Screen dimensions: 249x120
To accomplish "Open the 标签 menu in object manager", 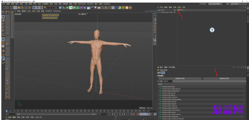I will click(x=179, y=7).
